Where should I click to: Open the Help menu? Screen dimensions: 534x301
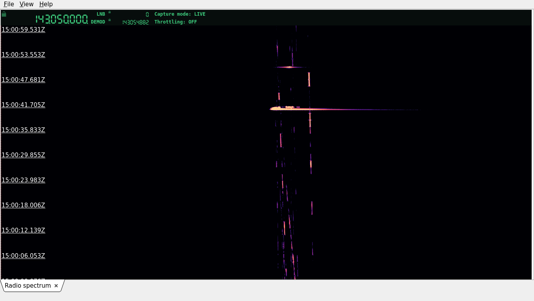(46, 4)
